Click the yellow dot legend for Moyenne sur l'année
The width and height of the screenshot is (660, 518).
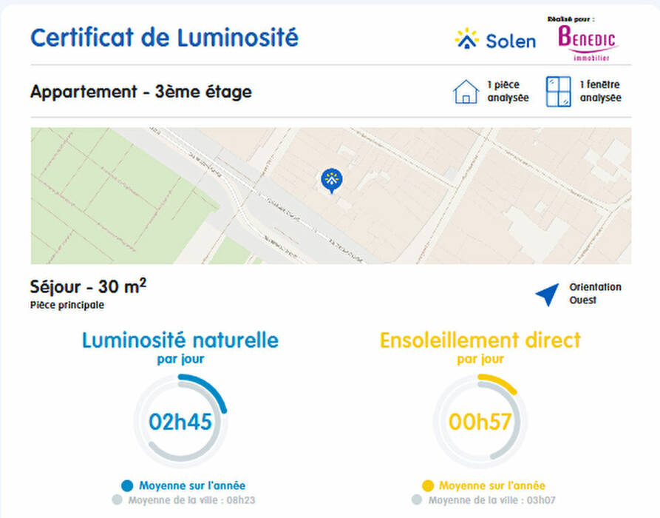pyautogui.click(x=427, y=486)
